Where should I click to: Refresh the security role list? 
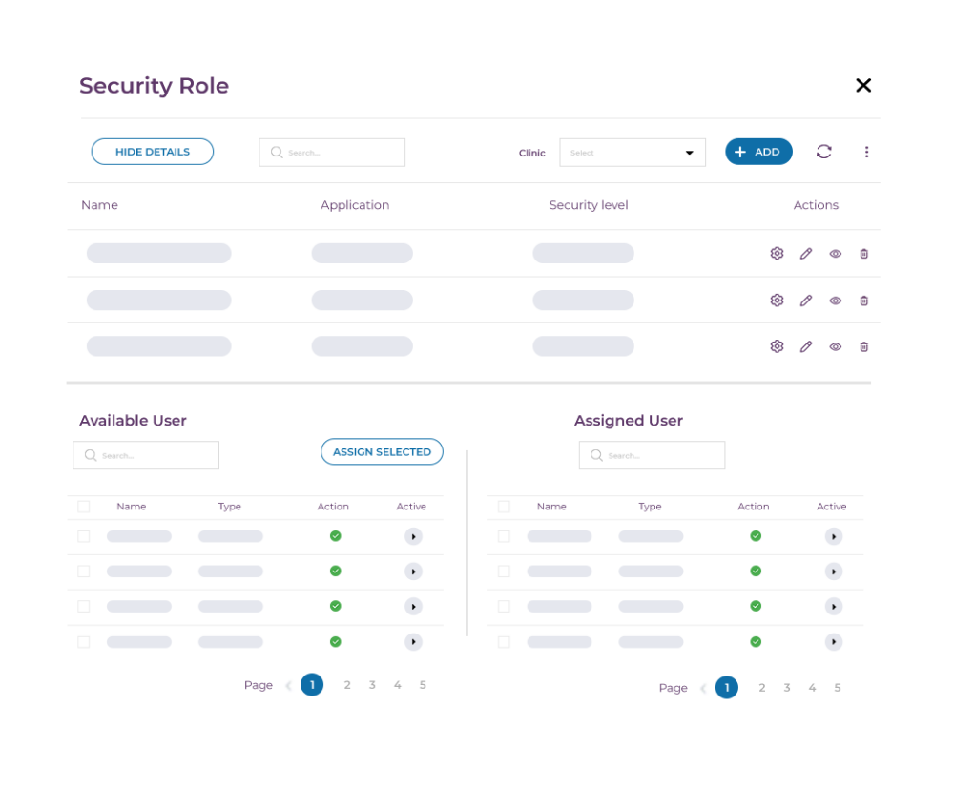click(x=823, y=151)
